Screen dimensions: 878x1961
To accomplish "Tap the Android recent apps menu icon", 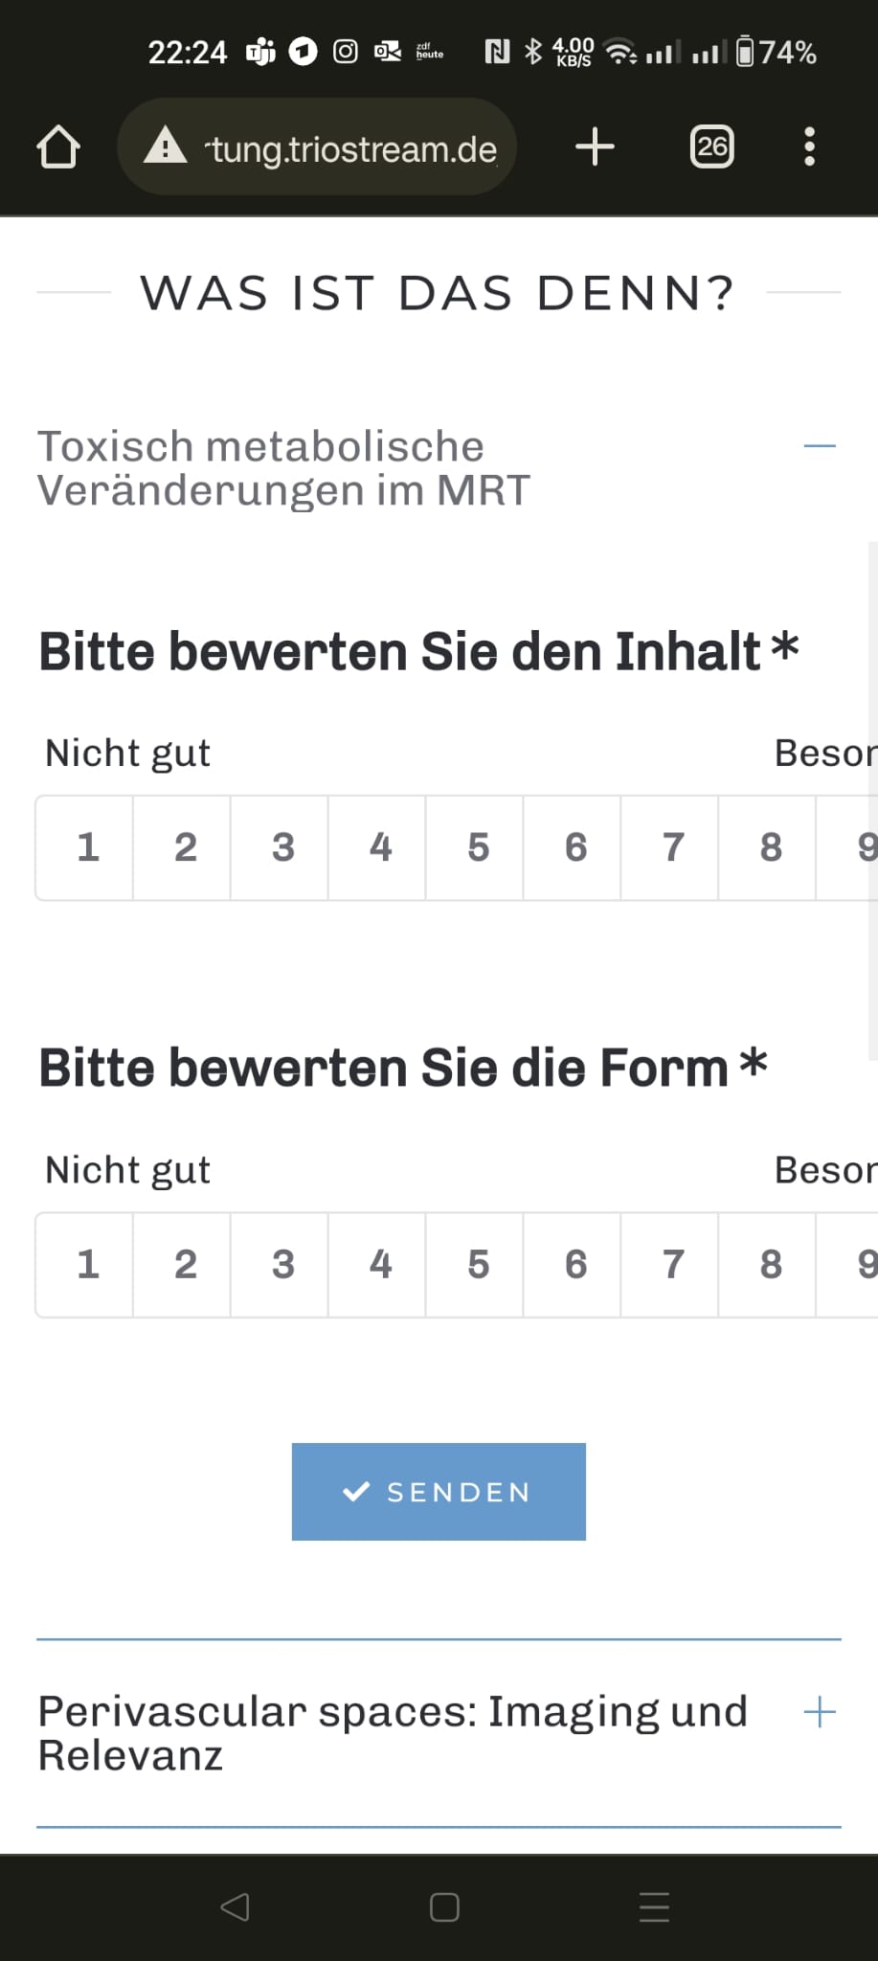I will [654, 1907].
